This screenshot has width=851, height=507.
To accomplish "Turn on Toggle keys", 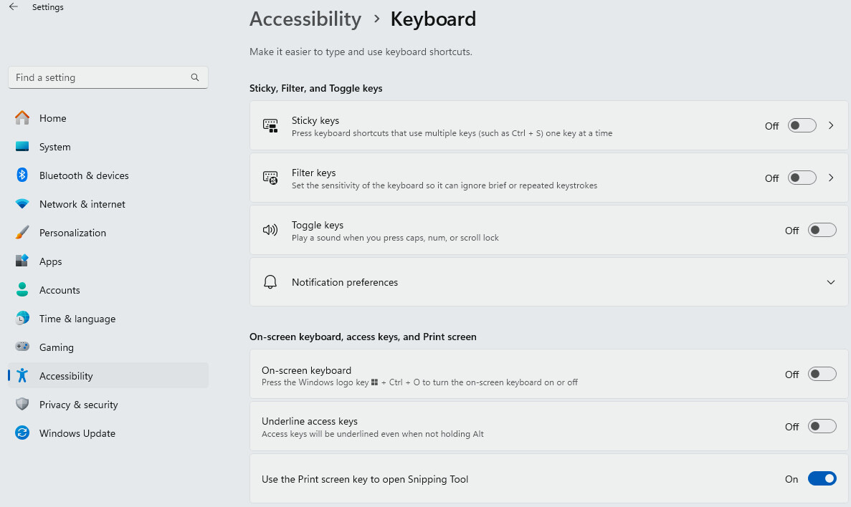I will (822, 230).
